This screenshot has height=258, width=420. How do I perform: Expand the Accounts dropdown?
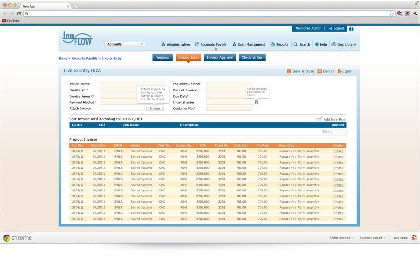142,44
